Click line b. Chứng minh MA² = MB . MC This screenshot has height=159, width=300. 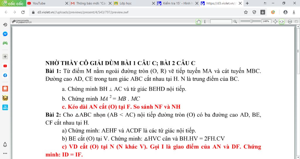[101, 98]
